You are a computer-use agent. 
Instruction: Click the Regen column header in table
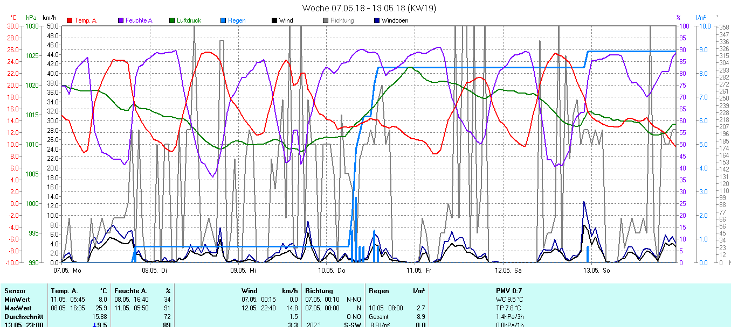[x=379, y=291]
